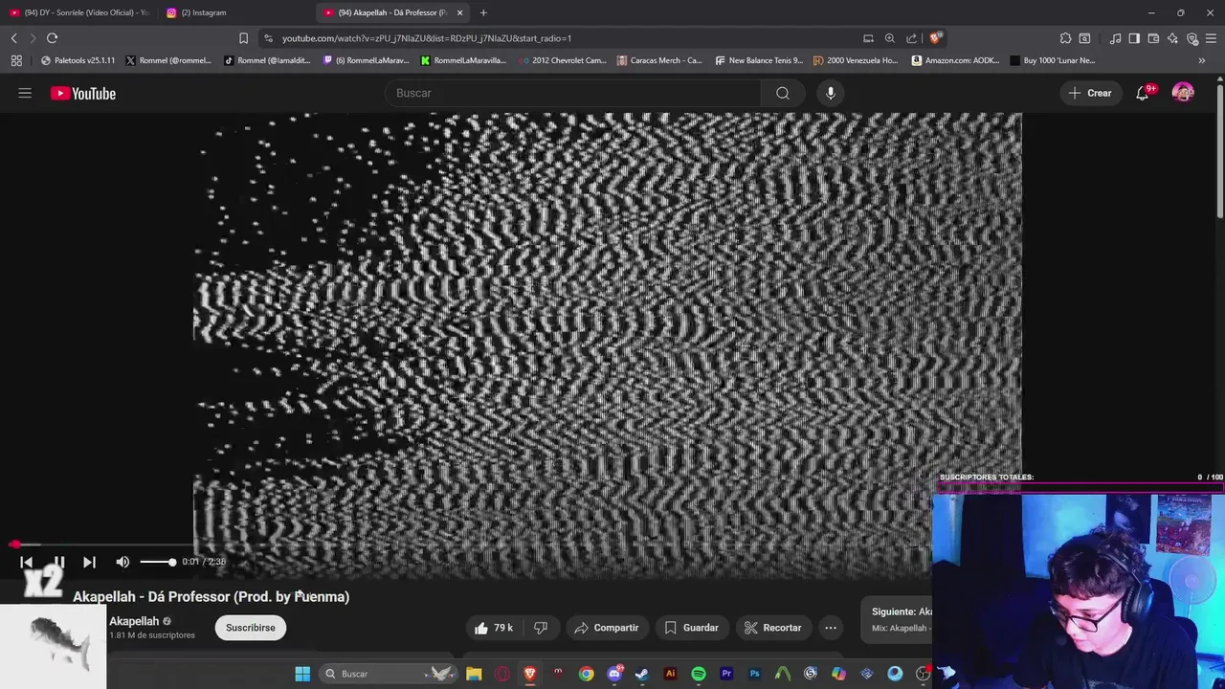Open a new browser tab
The width and height of the screenshot is (1225, 689).
pos(483,12)
